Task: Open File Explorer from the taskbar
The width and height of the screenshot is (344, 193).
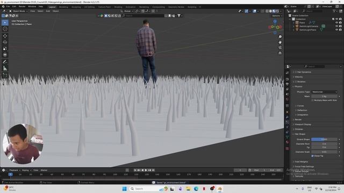Action: pyautogui.click(x=188, y=189)
